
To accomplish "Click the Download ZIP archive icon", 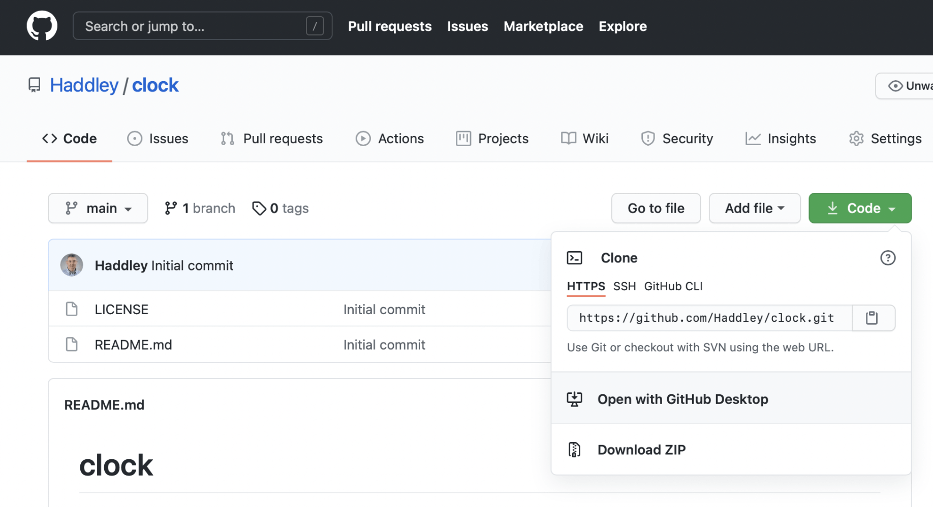I will pos(574,450).
